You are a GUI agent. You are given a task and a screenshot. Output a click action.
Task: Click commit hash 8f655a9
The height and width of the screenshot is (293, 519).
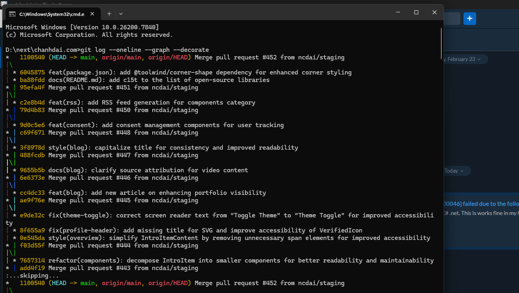[x=32, y=230]
